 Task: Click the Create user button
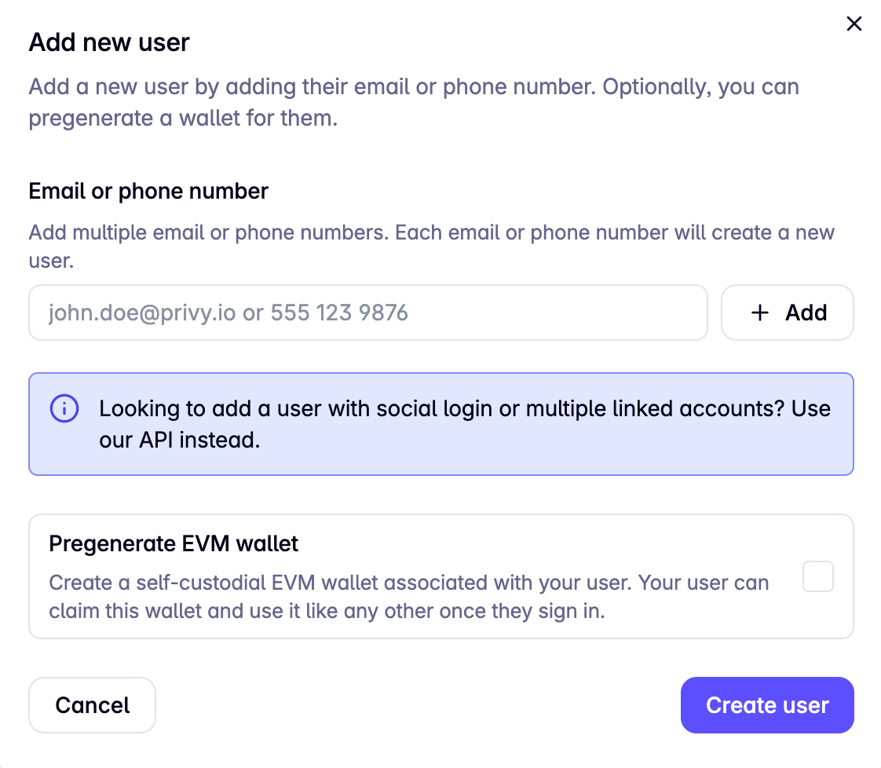pos(766,705)
